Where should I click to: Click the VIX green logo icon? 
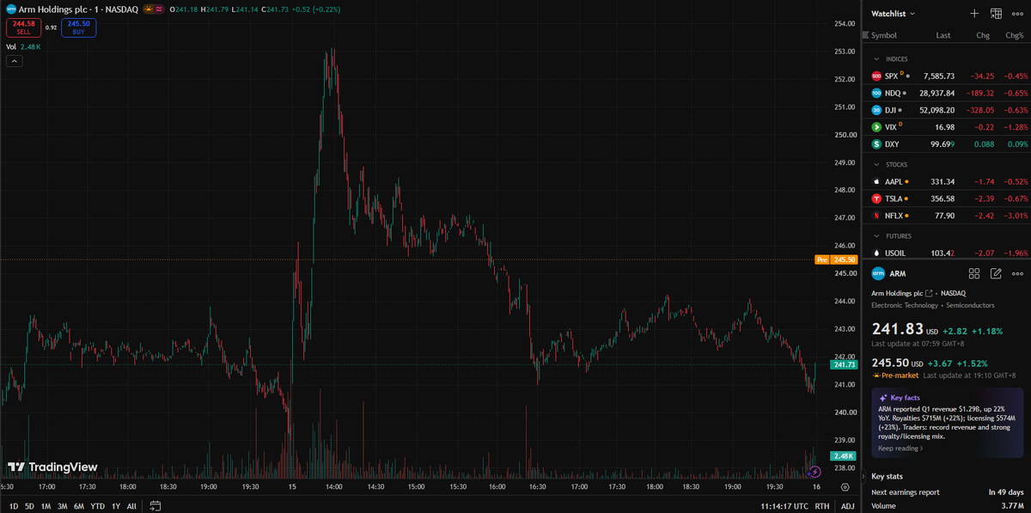tap(876, 126)
